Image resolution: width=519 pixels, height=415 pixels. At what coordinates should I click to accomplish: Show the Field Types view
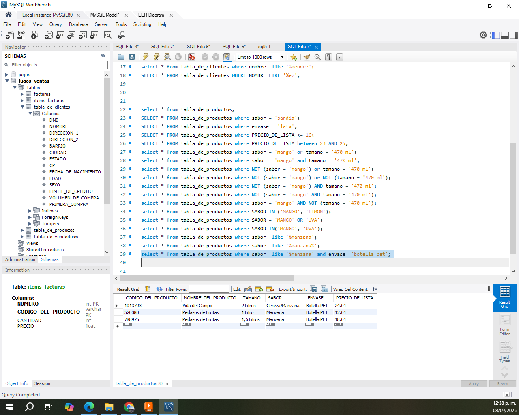(x=505, y=353)
